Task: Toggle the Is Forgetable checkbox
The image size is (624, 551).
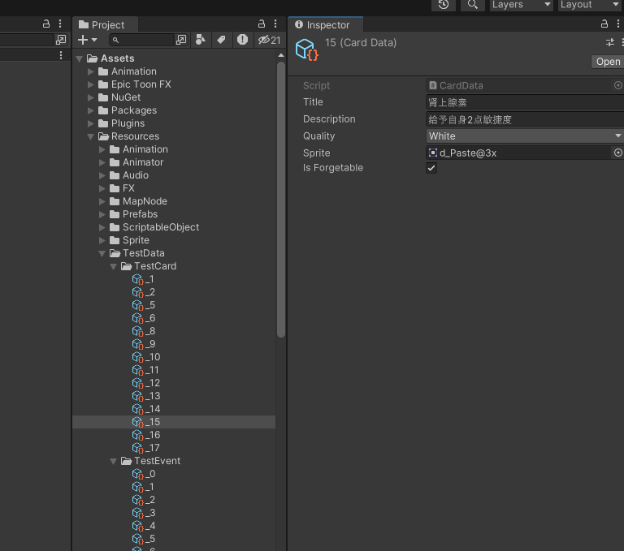Action: click(x=431, y=168)
